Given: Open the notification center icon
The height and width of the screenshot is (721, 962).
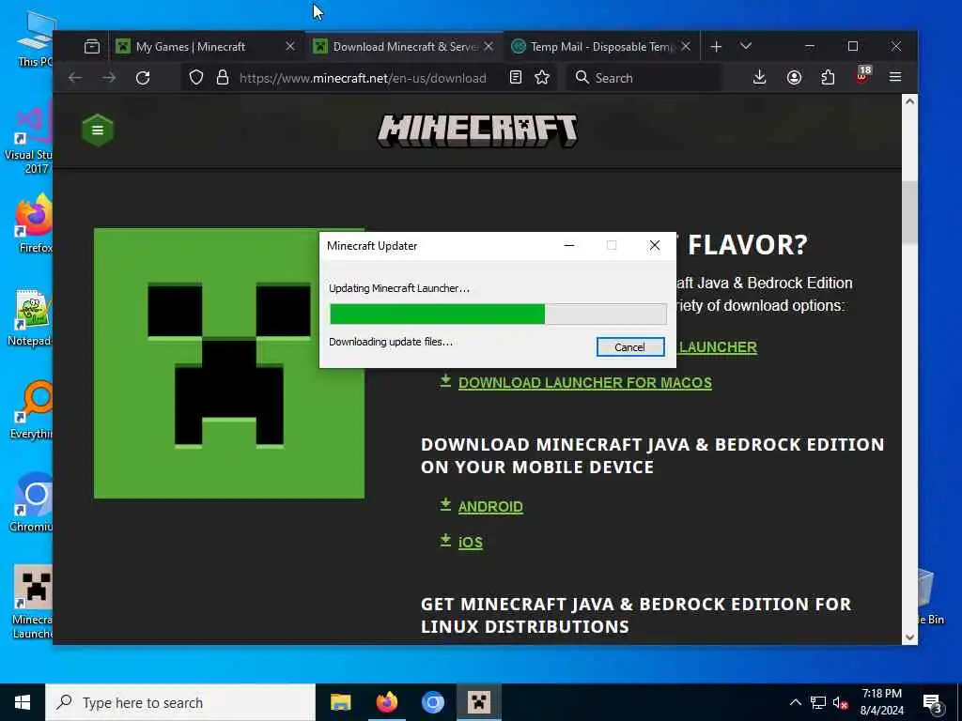Looking at the screenshot, I should (x=933, y=703).
